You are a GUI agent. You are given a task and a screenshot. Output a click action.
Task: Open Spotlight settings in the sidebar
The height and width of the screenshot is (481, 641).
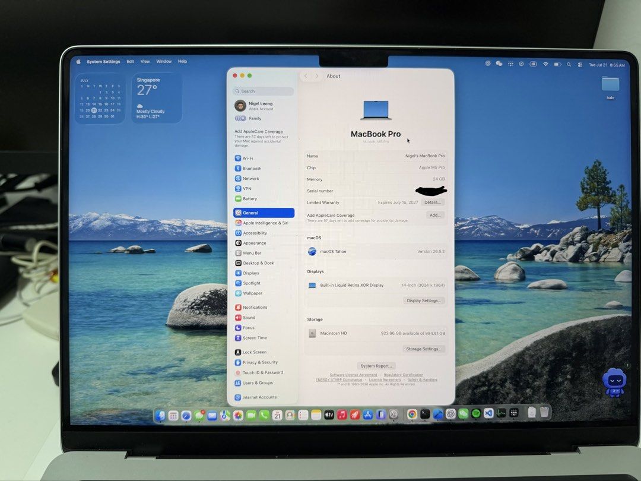[x=247, y=283]
